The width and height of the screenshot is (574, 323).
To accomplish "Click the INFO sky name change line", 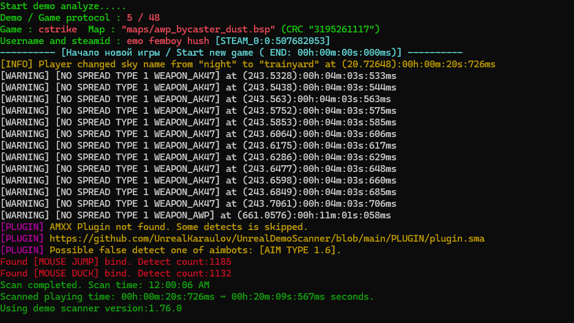I will click(248, 64).
